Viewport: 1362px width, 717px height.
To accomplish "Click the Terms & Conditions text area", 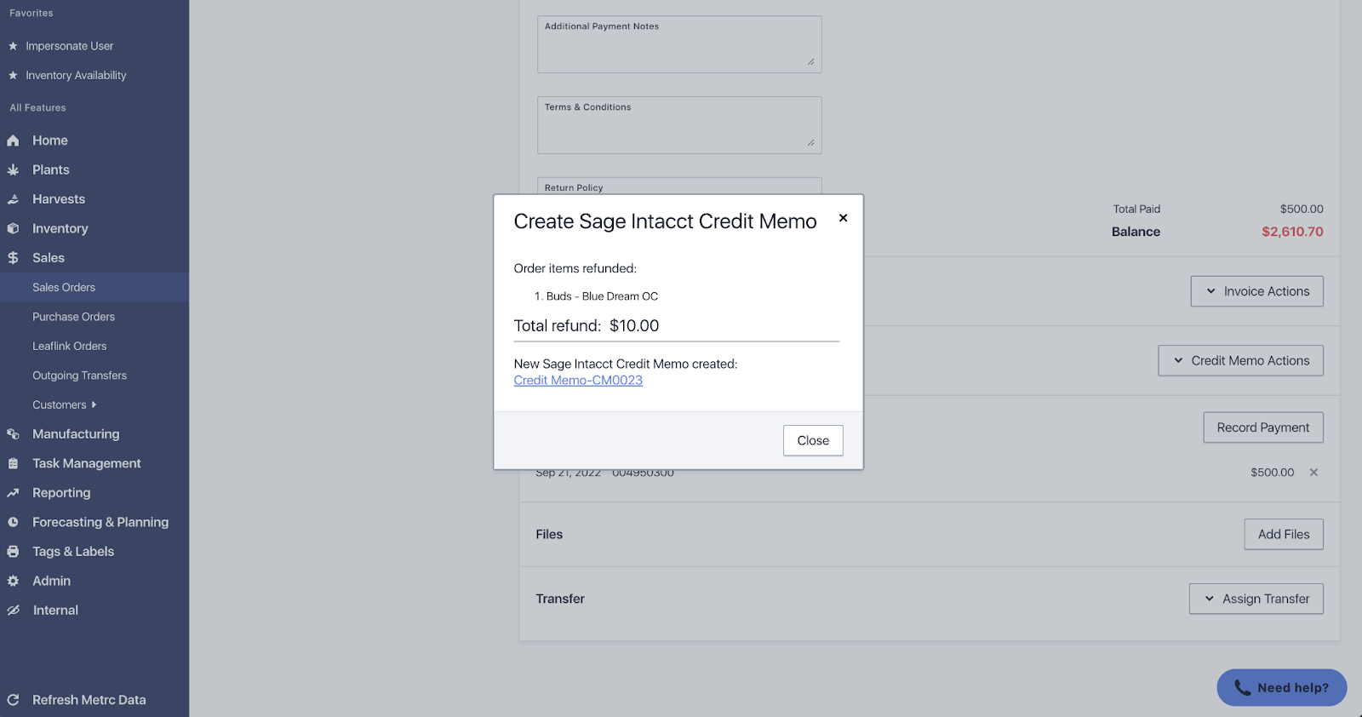I will [679, 125].
